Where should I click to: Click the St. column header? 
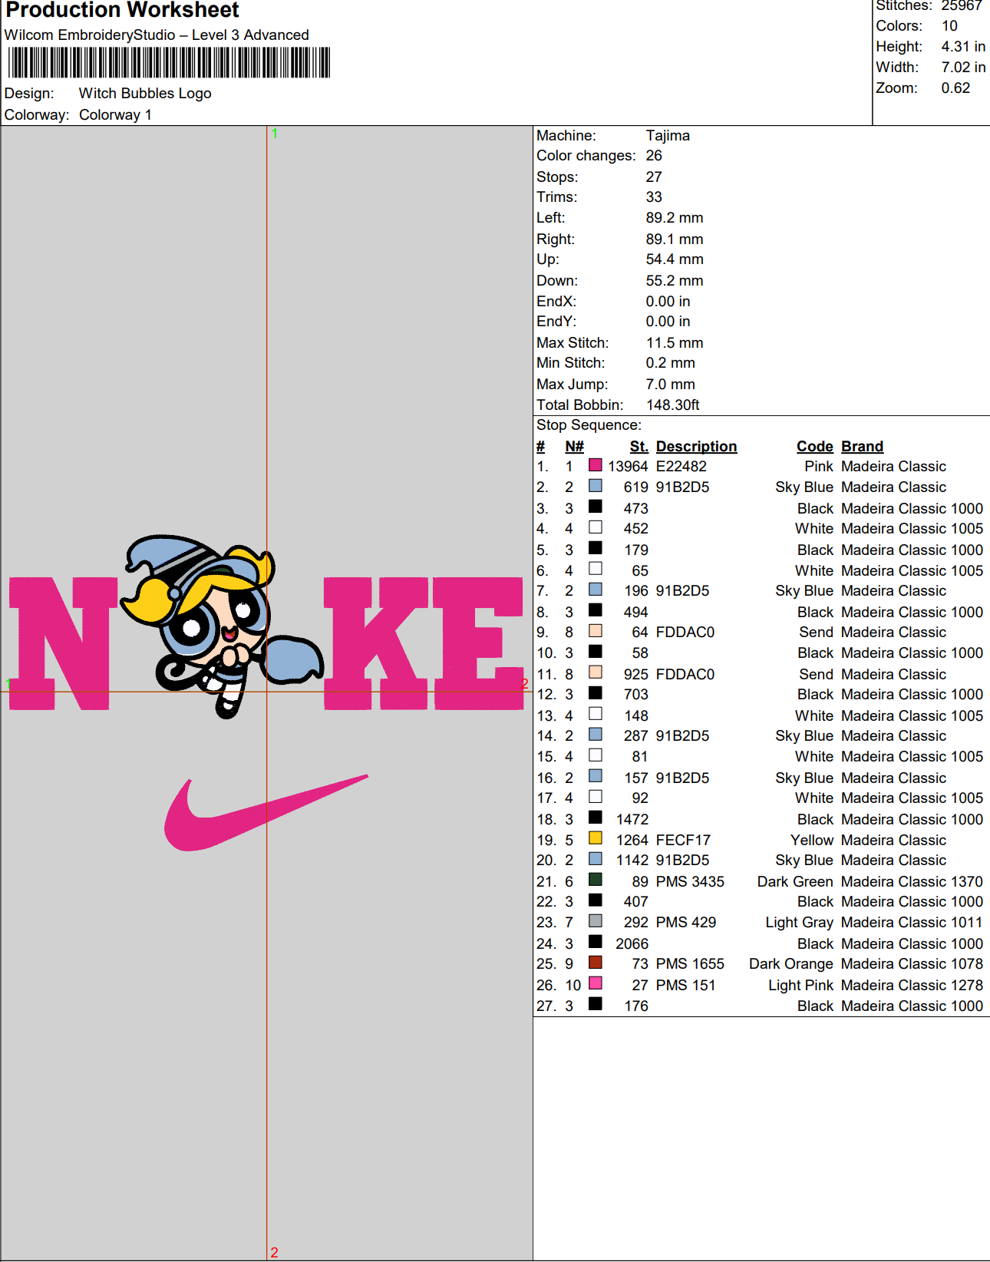[639, 447]
